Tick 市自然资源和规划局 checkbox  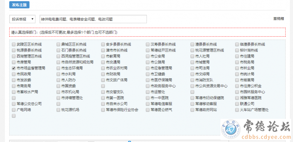pyautogui.click(x=58, y=62)
